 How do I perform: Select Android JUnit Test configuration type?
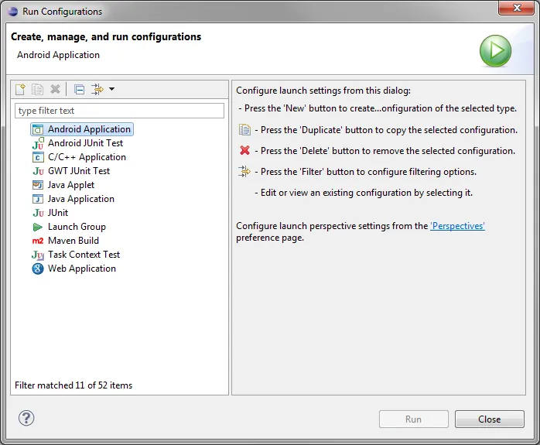85,143
